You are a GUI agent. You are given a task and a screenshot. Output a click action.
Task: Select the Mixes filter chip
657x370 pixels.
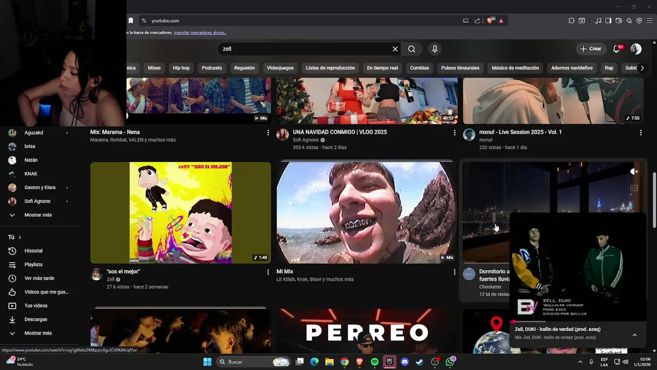point(154,68)
